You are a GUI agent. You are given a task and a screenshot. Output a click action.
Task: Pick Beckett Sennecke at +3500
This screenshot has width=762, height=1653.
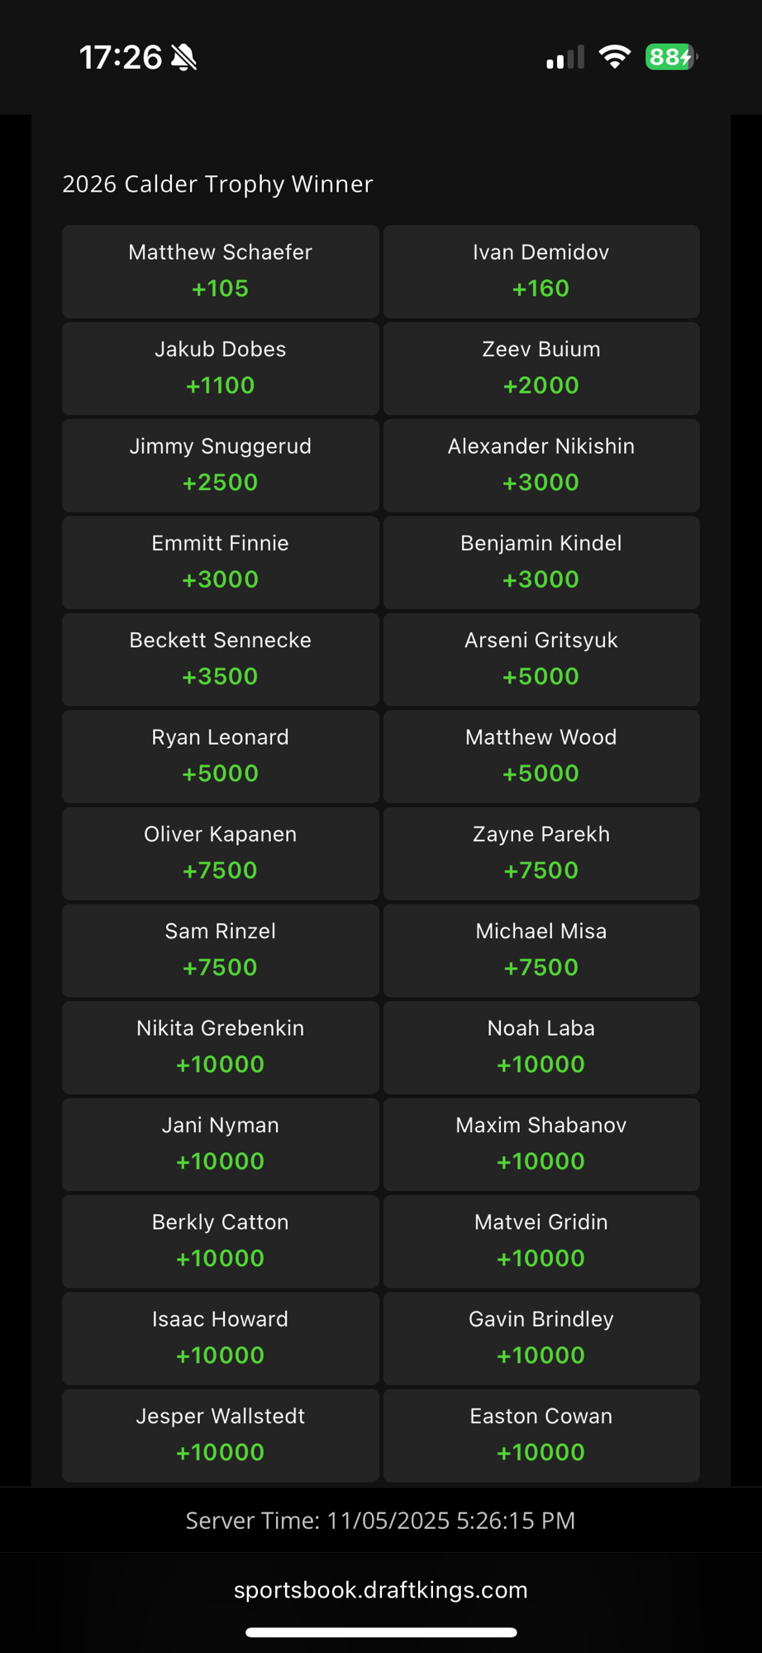coord(220,660)
